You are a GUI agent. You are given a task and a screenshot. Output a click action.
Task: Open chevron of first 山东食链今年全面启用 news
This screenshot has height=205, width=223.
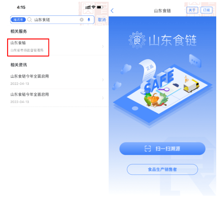point(103,80)
